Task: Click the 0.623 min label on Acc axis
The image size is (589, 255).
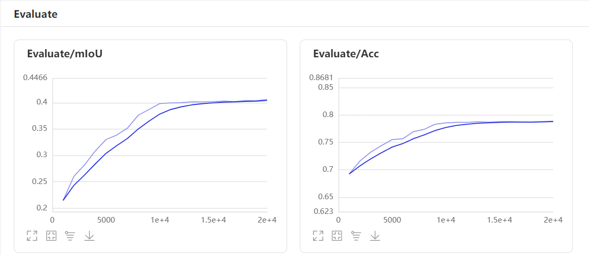Action: [324, 211]
